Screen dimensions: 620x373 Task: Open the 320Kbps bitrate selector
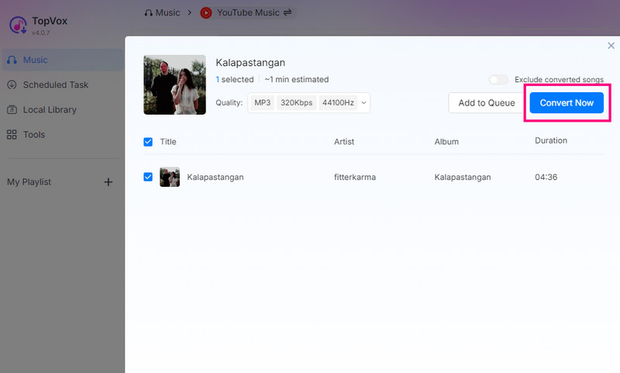[294, 102]
